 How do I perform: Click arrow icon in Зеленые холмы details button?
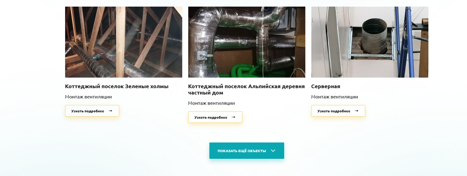click(x=110, y=111)
